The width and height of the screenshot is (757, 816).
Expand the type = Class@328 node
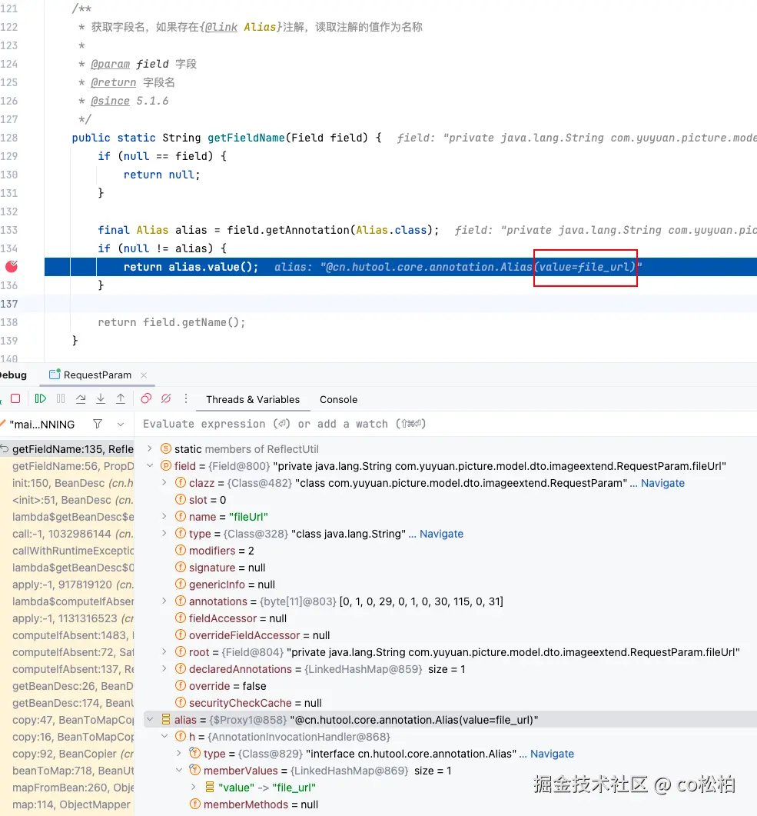pos(164,534)
